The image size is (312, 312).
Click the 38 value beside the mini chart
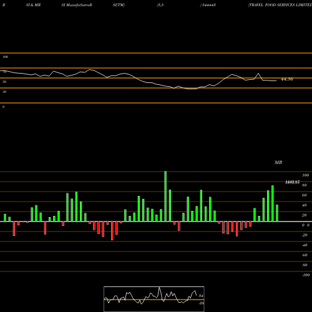(201, 303)
